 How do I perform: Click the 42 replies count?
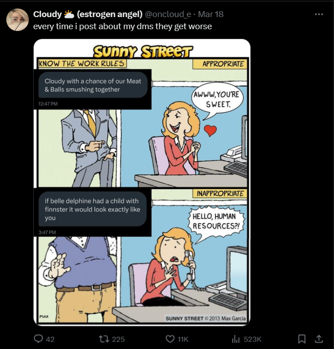(x=50, y=339)
